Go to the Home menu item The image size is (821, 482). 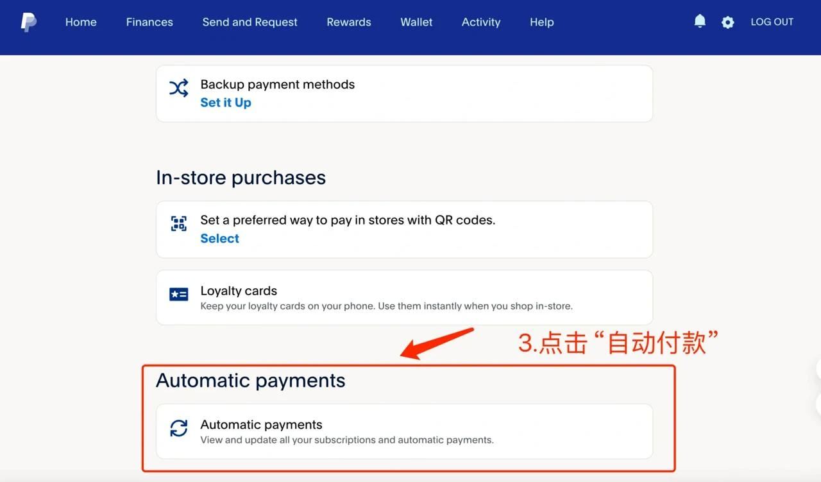click(81, 22)
